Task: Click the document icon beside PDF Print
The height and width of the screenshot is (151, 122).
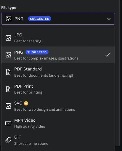Action: pos(8,89)
